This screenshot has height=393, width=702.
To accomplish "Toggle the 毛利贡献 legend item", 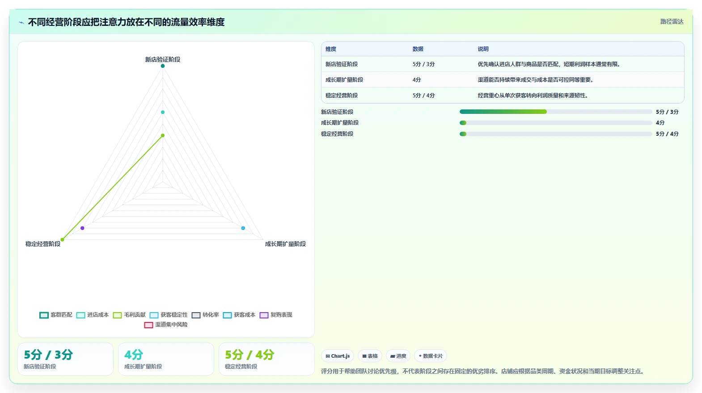I will point(129,315).
